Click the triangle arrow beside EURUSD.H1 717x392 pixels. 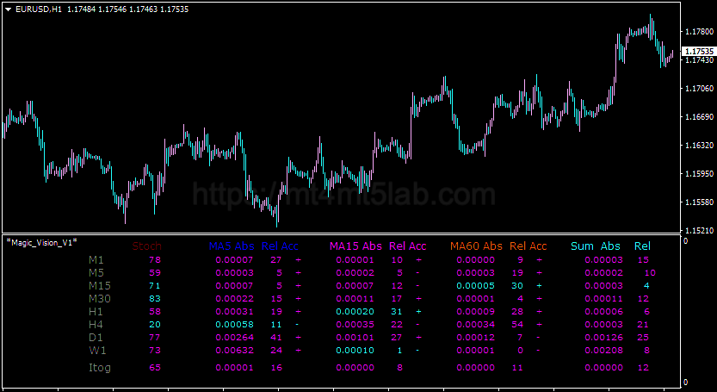pos(9,9)
